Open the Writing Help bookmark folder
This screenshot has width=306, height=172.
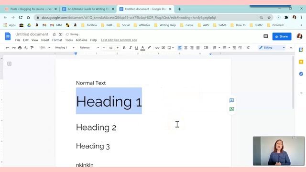click(x=165, y=25)
